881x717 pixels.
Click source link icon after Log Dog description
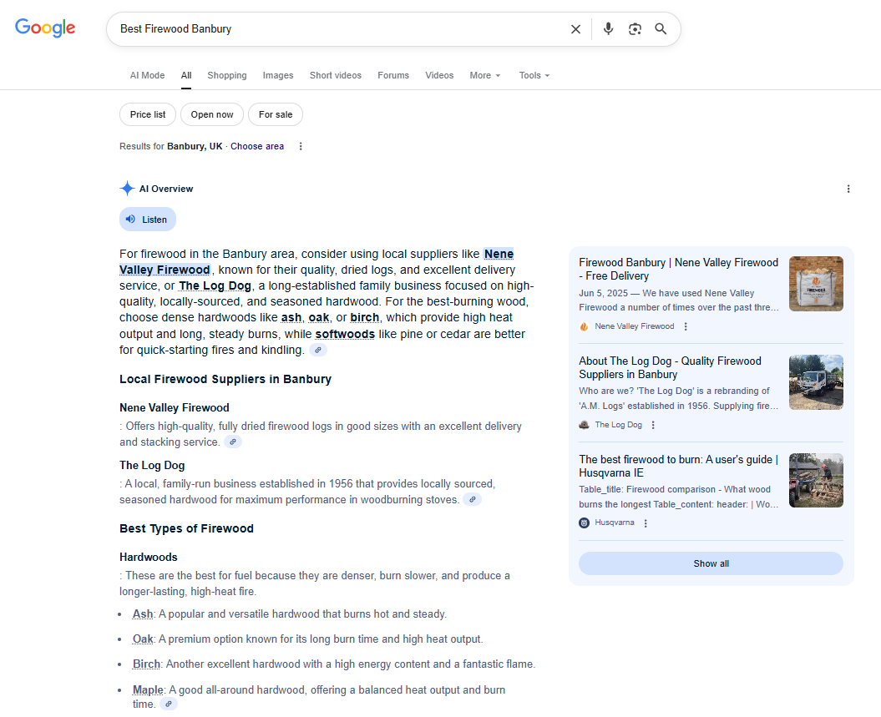[472, 500]
